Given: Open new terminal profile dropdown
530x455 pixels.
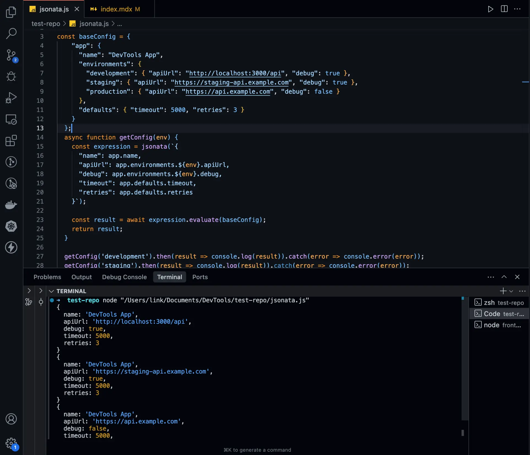Looking at the screenshot, I should click(511, 291).
